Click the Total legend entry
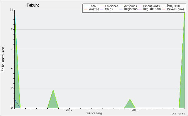This screenshot has width=188, height=116. point(90,6)
